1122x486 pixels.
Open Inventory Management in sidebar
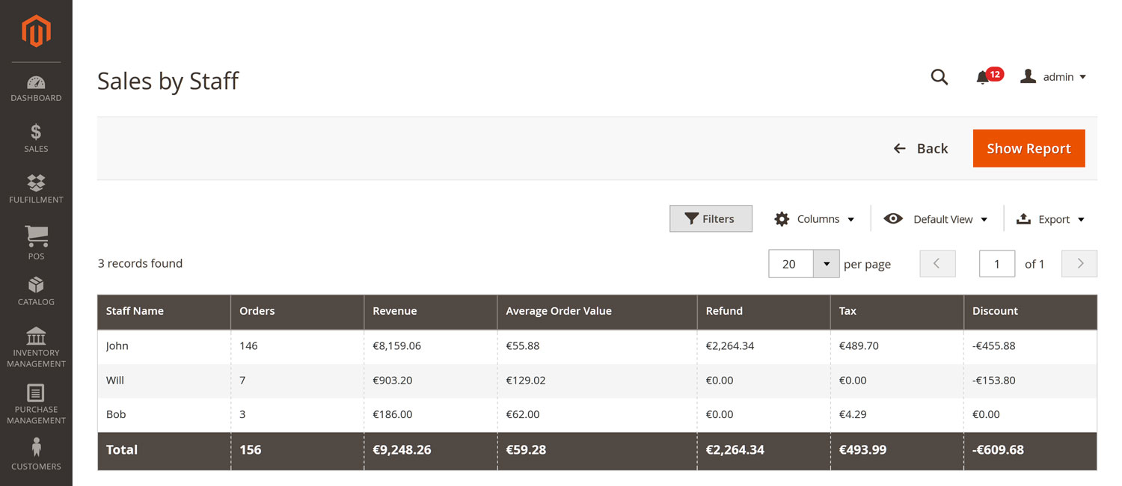click(x=36, y=348)
